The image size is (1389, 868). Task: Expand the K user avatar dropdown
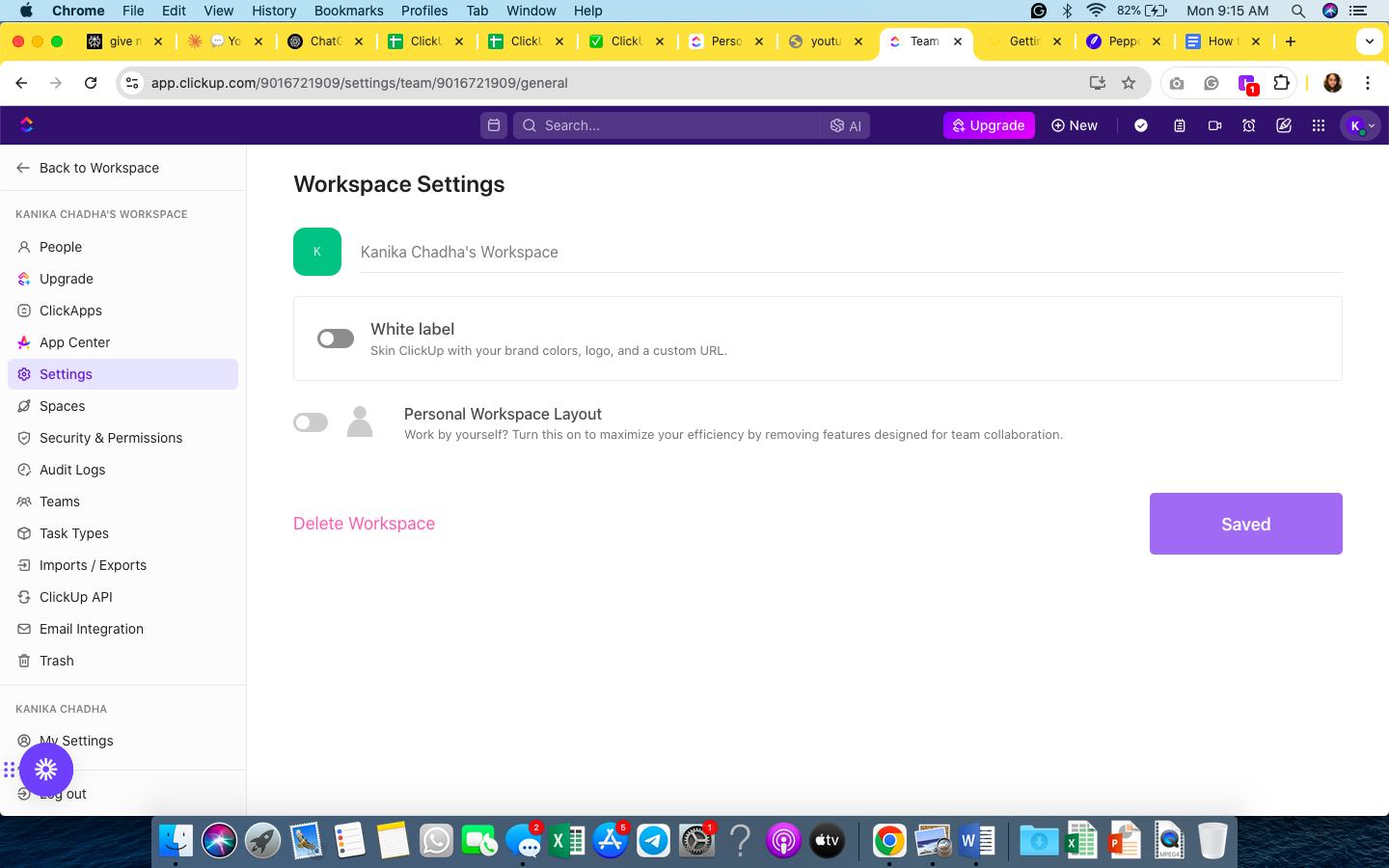tap(1361, 125)
